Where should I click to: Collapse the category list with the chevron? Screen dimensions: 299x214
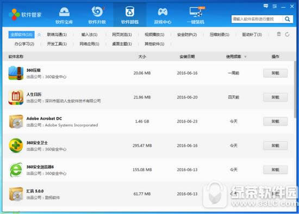coord(39,35)
